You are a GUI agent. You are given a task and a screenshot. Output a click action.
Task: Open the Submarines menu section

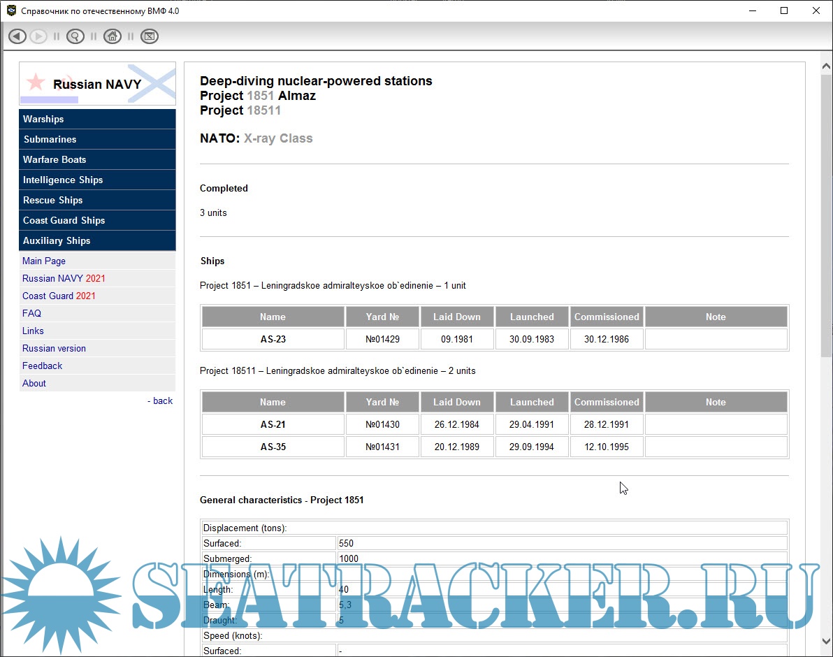(x=50, y=139)
